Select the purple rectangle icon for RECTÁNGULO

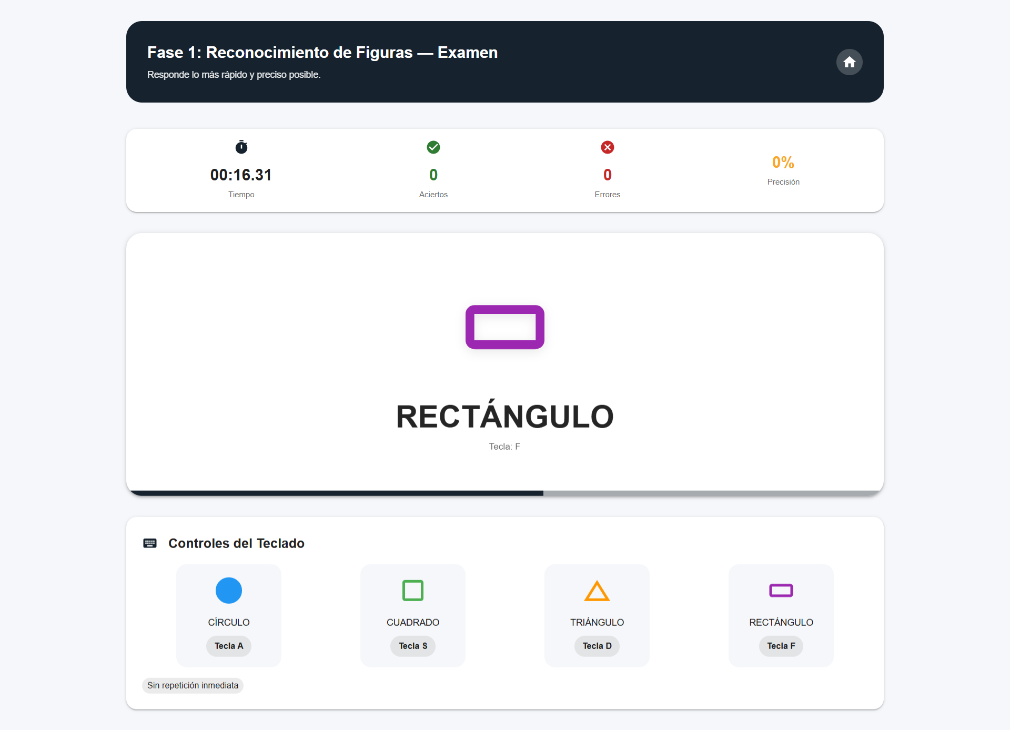[x=781, y=590]
